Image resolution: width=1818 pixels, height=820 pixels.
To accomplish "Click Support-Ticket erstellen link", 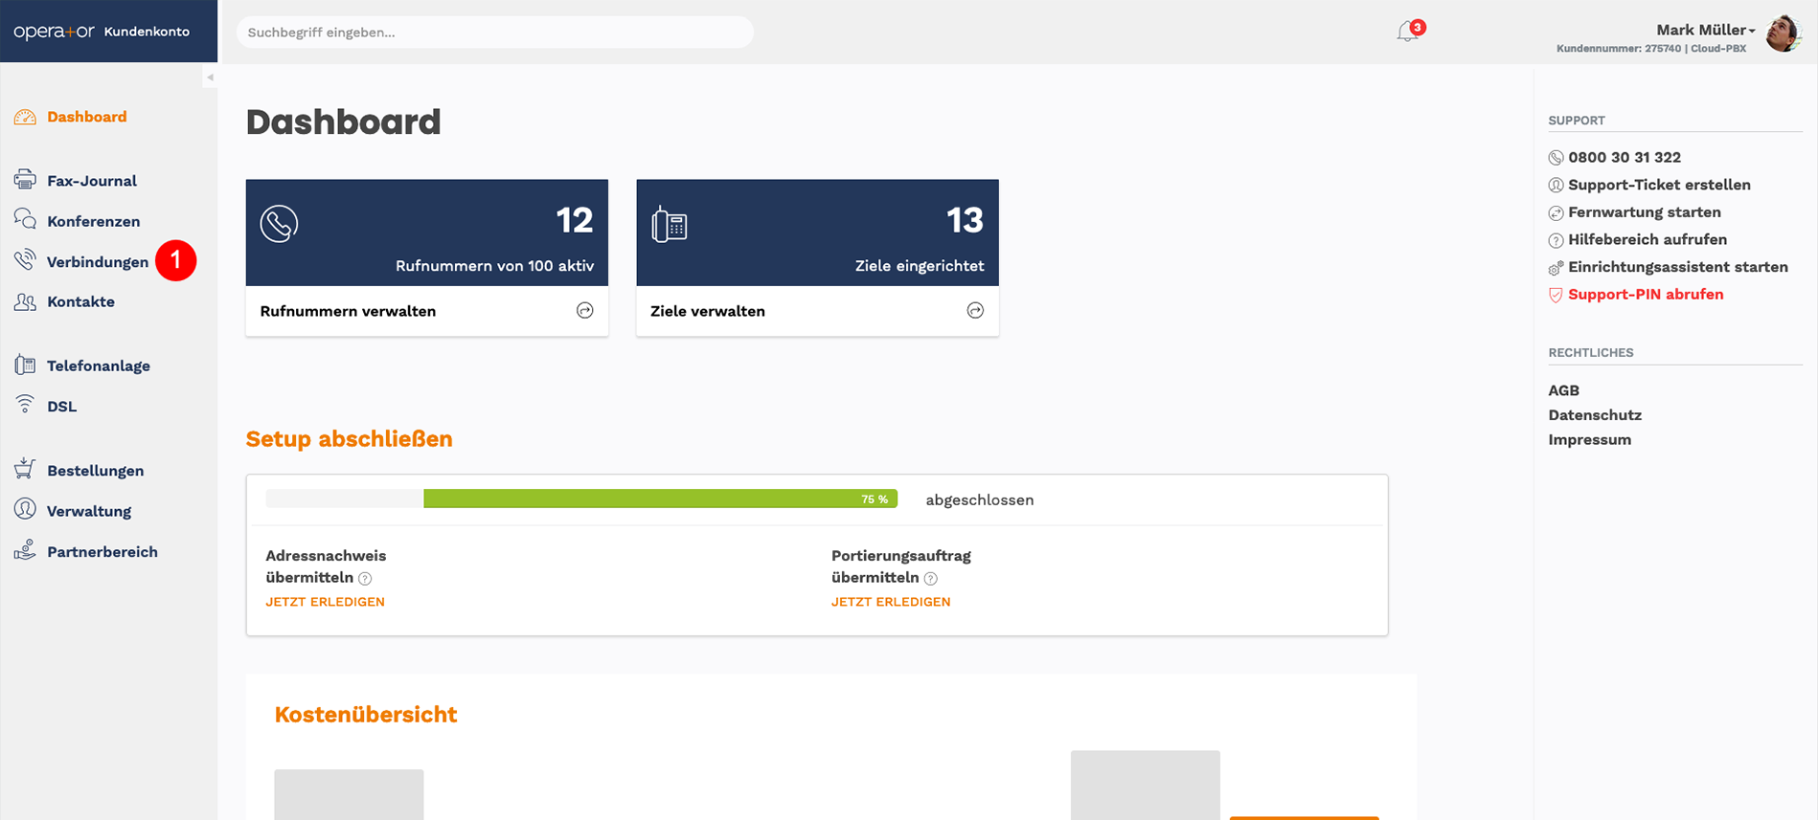I will coord(1659,185).
